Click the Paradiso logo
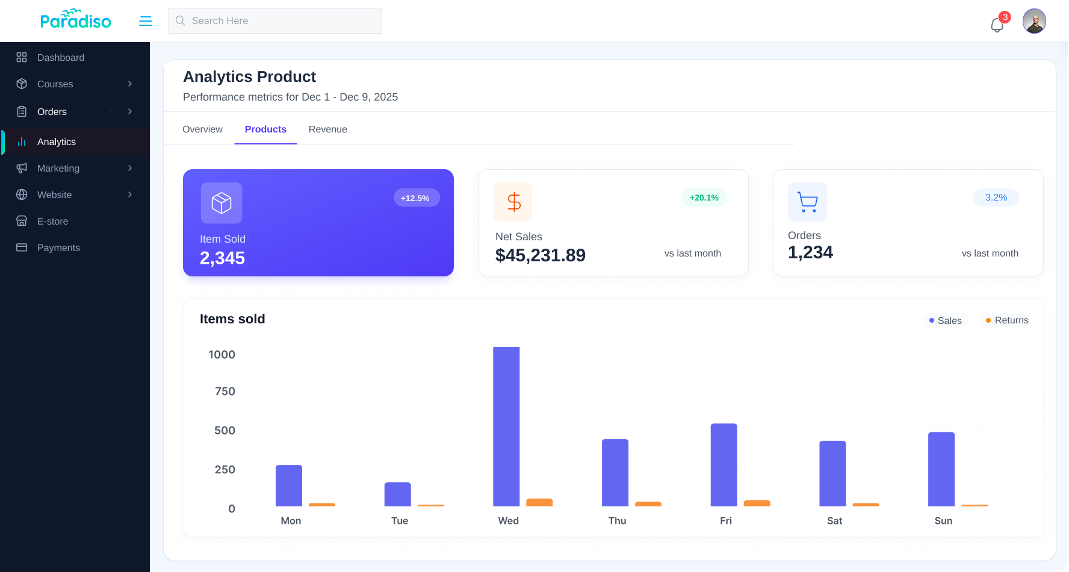The width and height of the screenshot is (1069, 572). click(75, 20)
